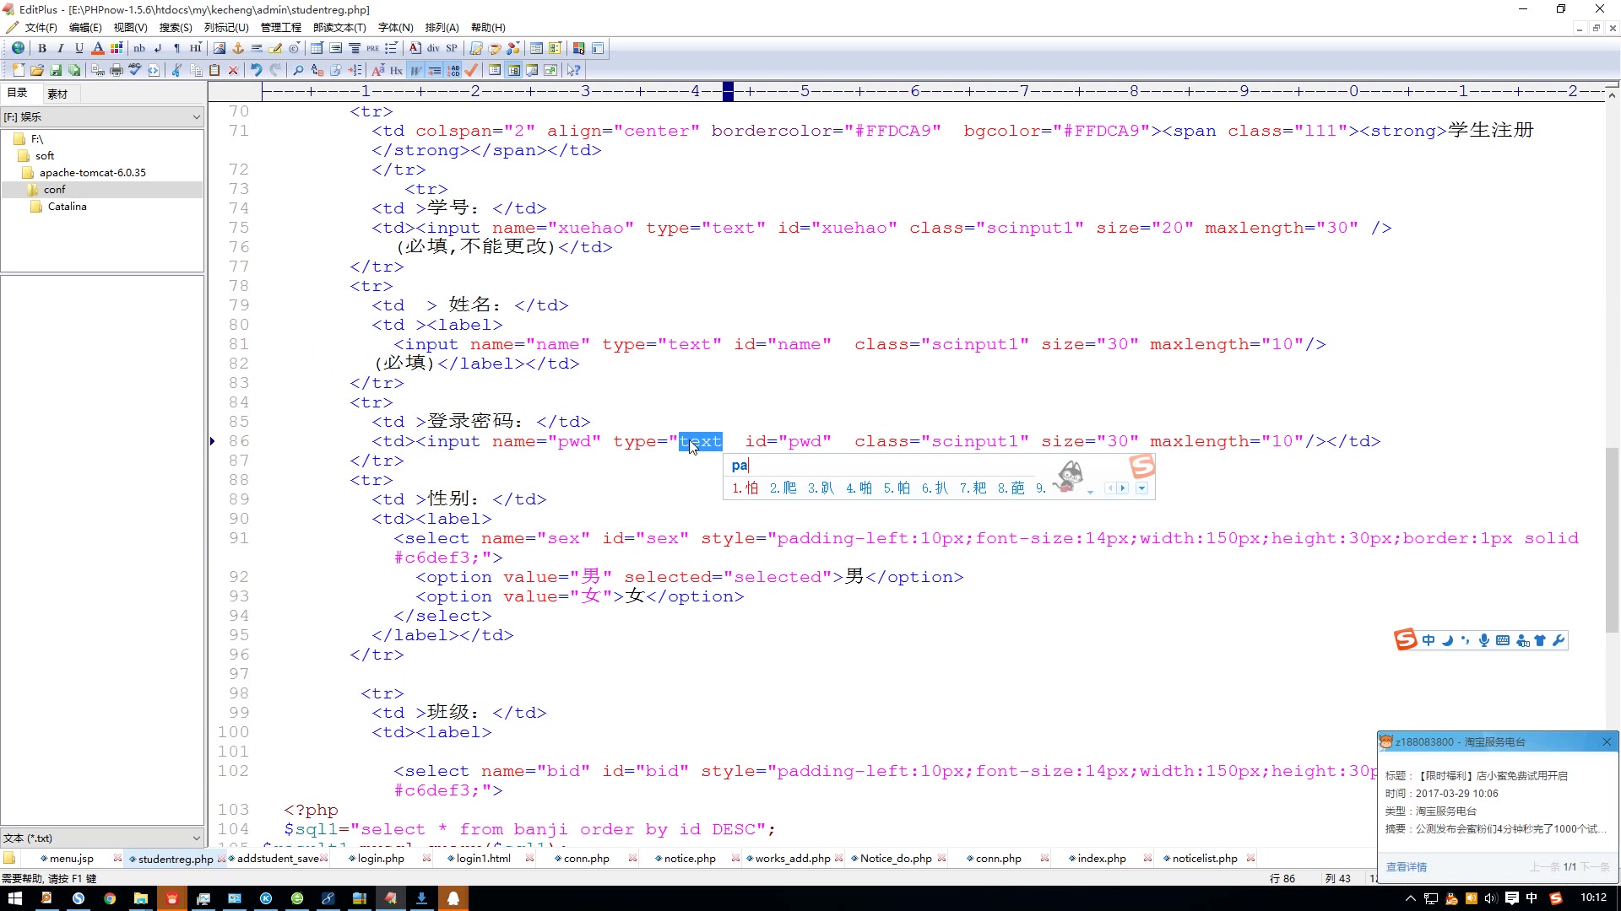The width and height of the screenshot is (1621, 911).
Task: Insert PRE tag from HTML toolbar
Action: click(372, 48)
